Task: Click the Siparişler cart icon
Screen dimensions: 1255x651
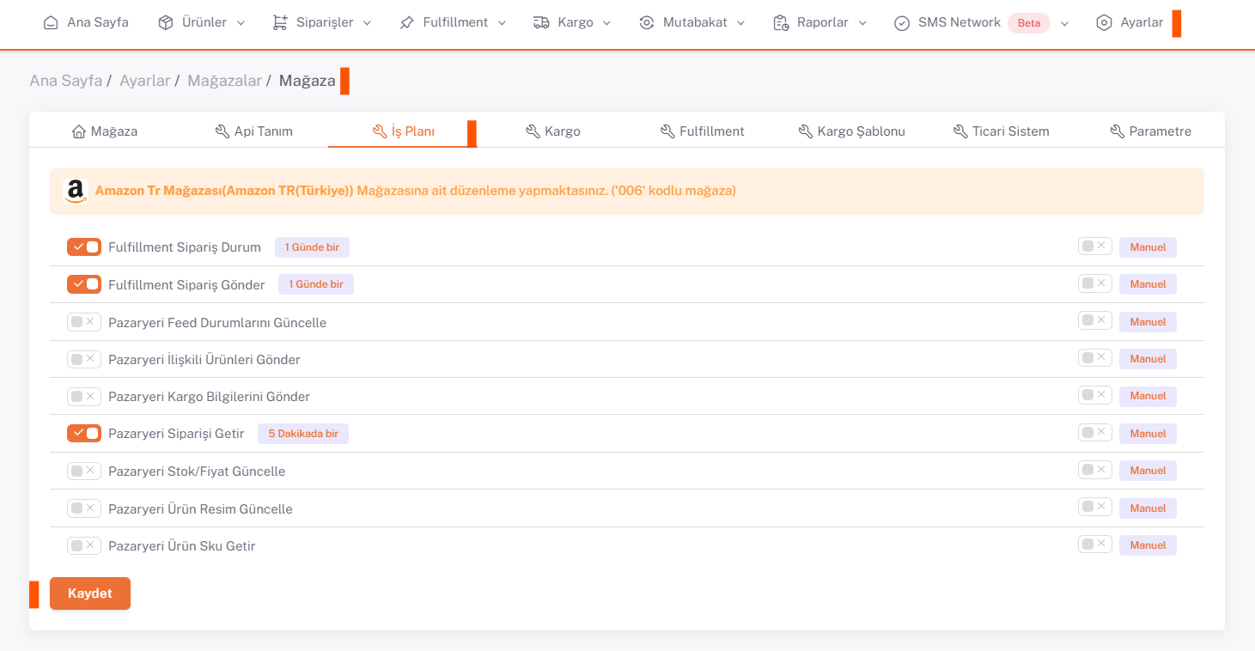Action: (x=280, y=23)
